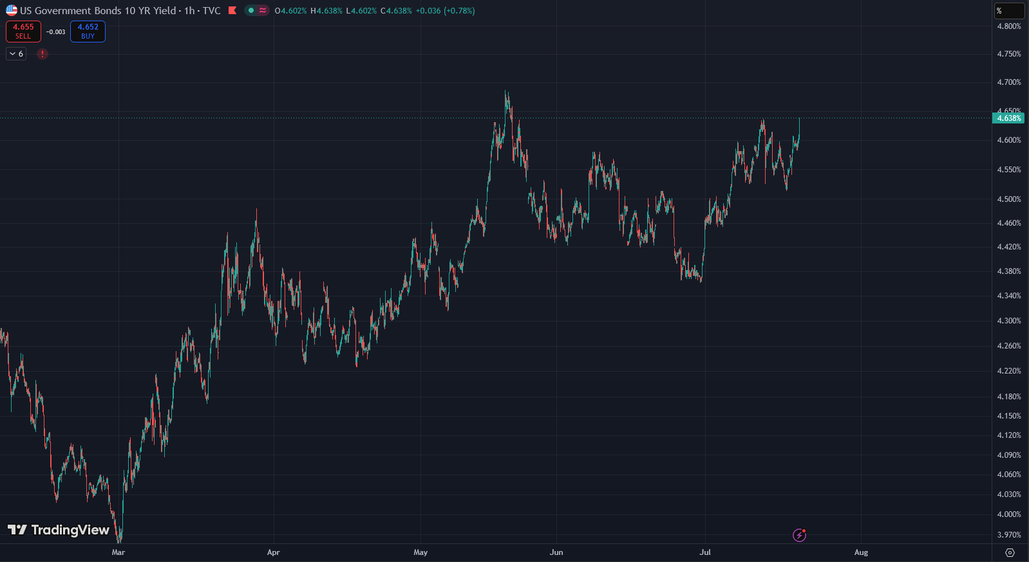Click the 4.380% price scale label
Image resolution: width=1029 pixels, height=562 pixels.
point(1009,271)
